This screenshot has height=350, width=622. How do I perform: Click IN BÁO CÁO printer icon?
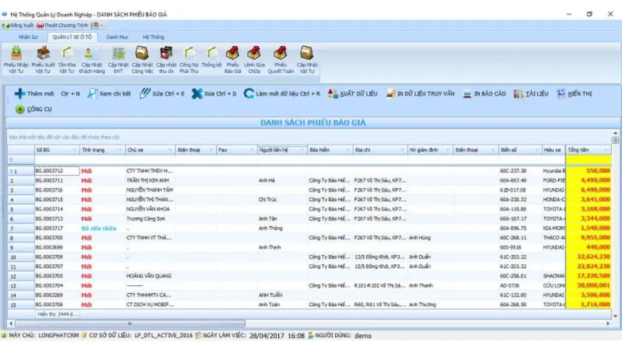tap(467, 94)
